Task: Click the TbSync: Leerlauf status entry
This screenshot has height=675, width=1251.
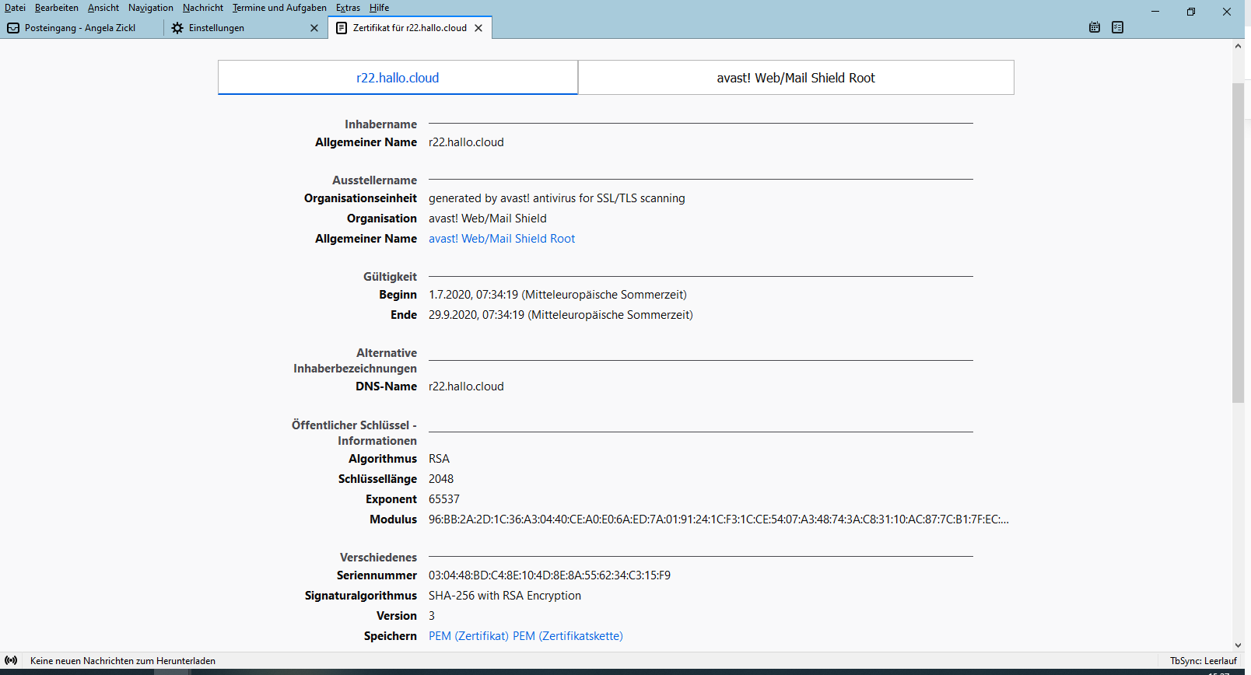Action: [x=1203, y=661]
